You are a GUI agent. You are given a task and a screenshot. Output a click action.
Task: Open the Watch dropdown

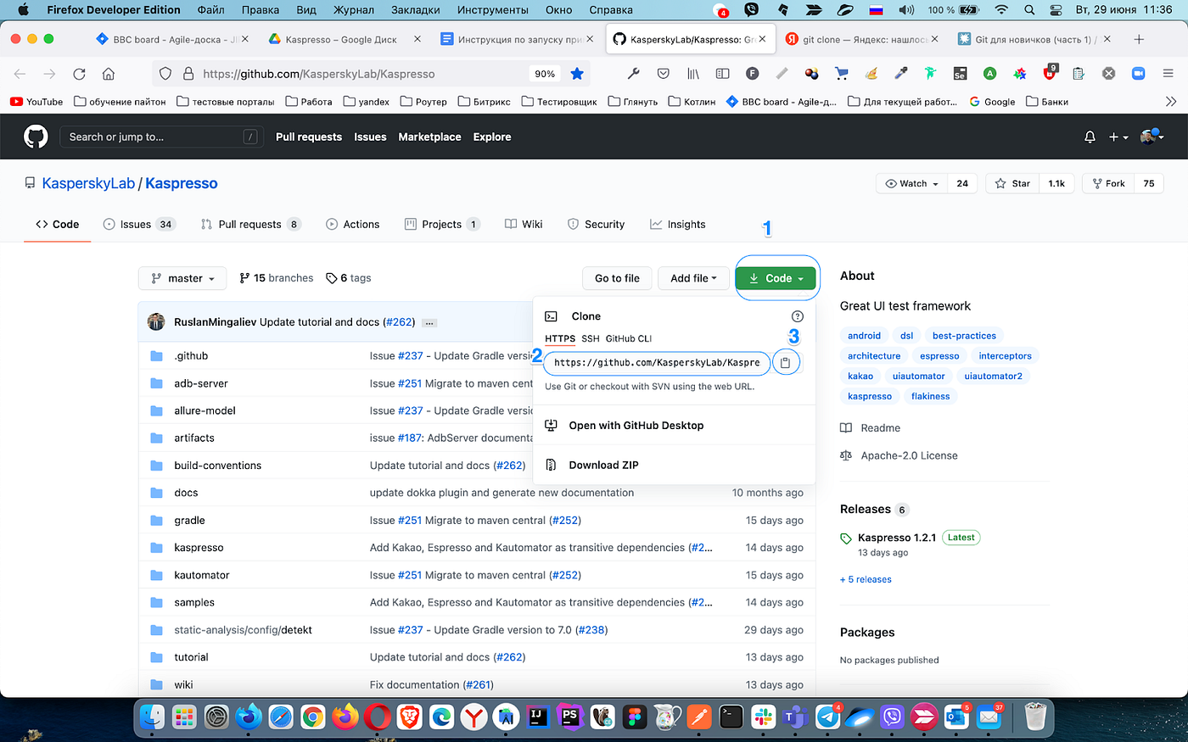[x=911, y=183]
